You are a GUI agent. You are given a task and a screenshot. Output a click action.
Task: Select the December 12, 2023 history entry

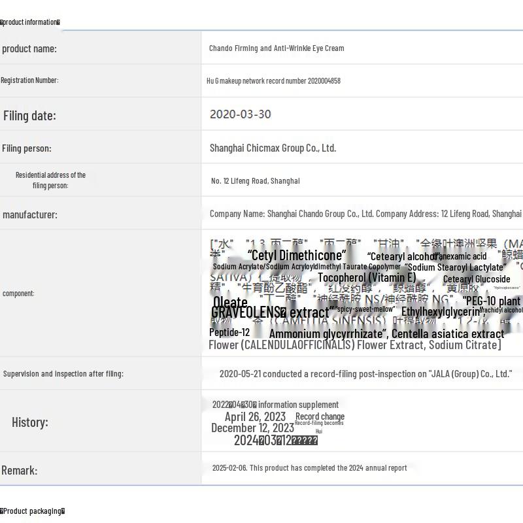252,428
